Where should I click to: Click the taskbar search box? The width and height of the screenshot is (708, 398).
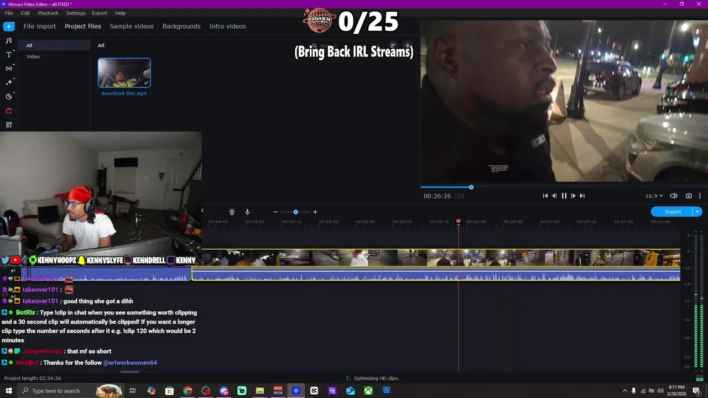click(x=72, y=391)
